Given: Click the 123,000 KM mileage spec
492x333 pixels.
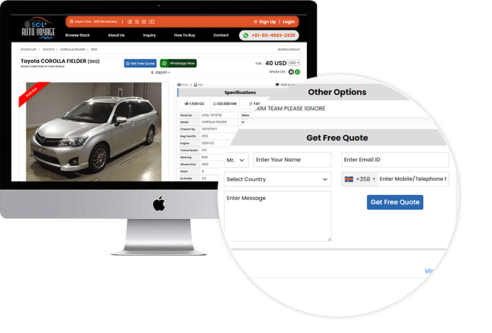Looking at the screenshot, I should 224,103.
